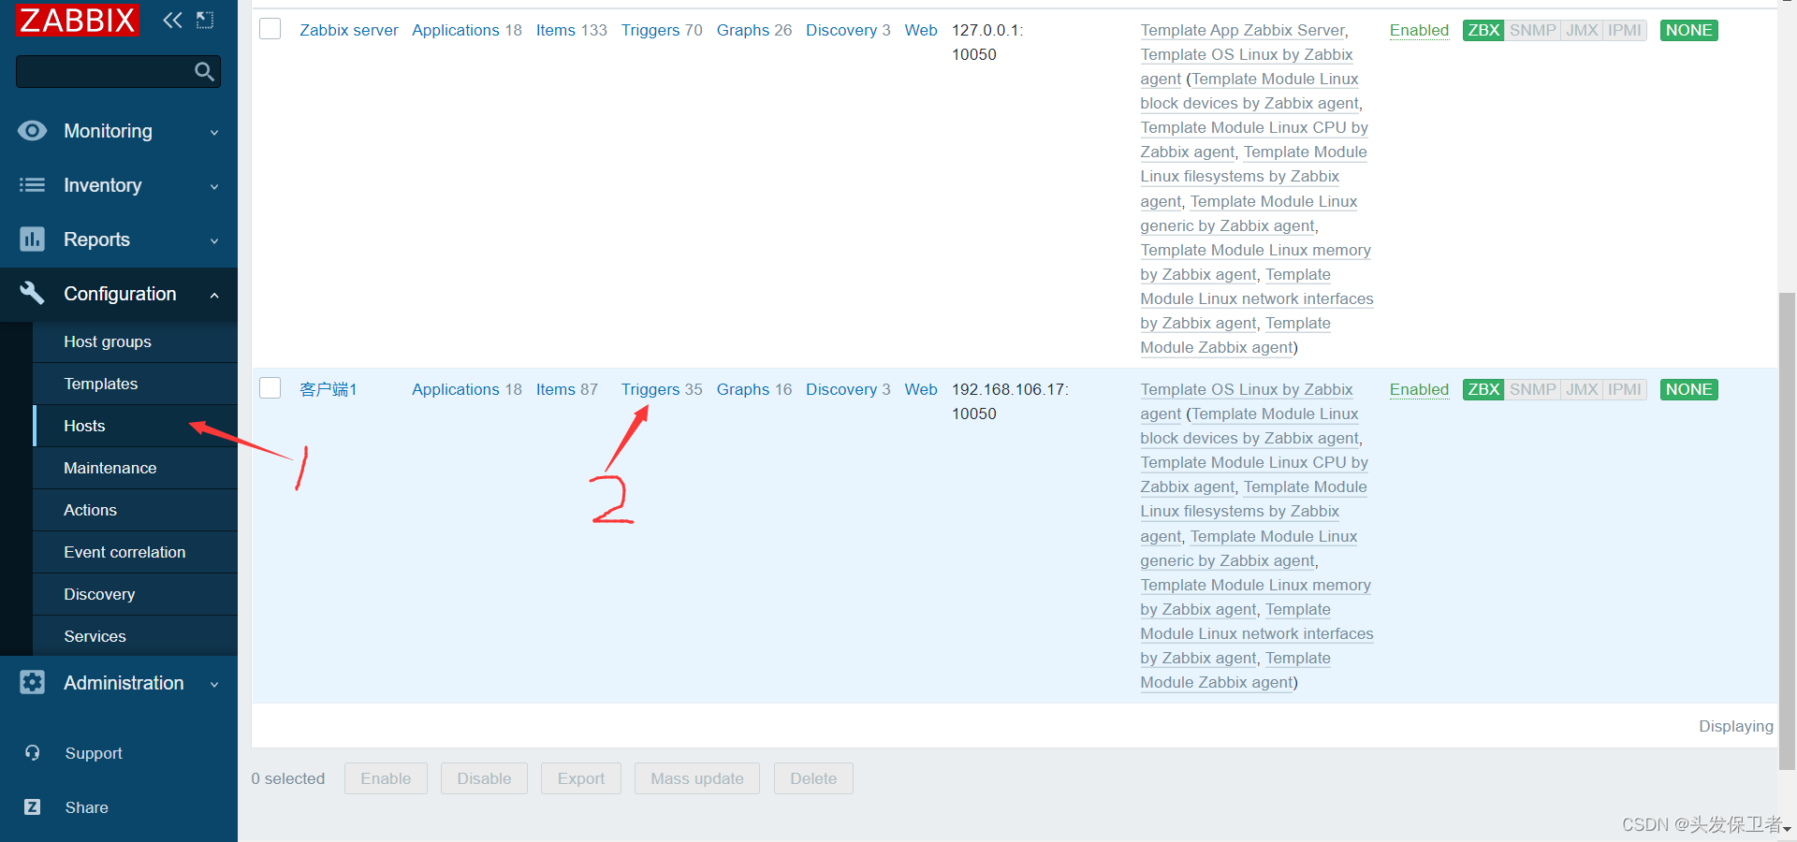Expand the Administration menu chevron
The image size is (1797, 842).
[x=214, y=685]
